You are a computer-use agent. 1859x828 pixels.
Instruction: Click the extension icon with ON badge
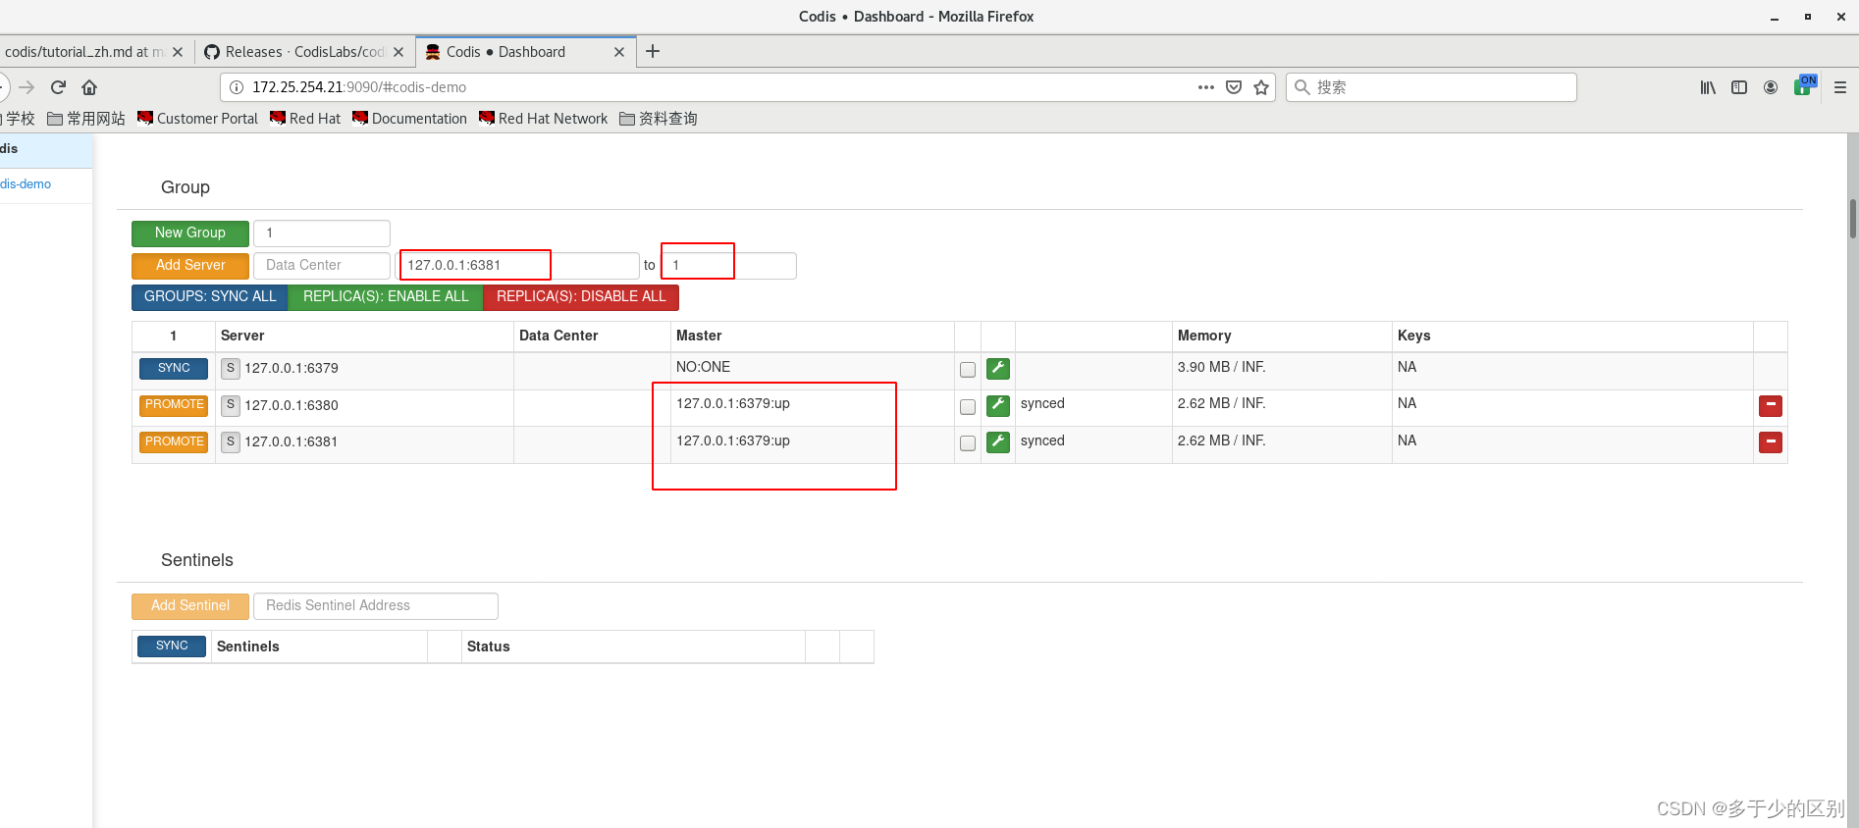(1805, 85)
